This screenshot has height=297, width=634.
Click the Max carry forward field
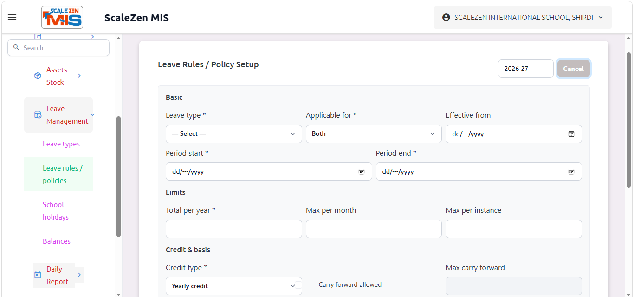click(513, 286)
